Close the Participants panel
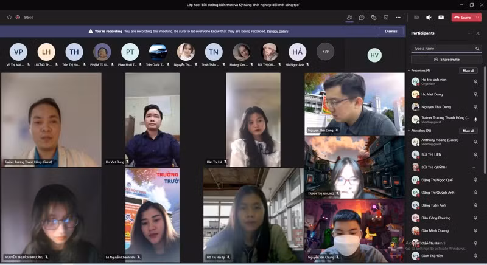 tap(478, 33)
